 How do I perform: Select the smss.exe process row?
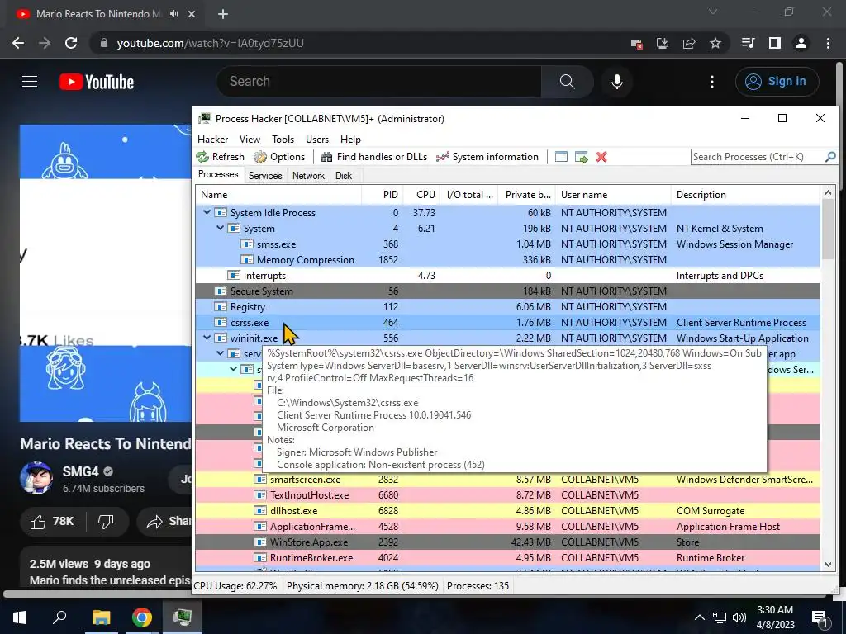[x=508, y=244]
